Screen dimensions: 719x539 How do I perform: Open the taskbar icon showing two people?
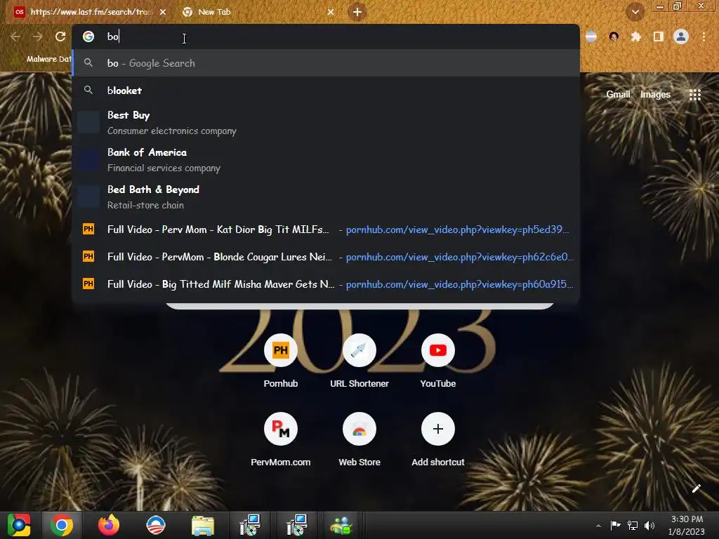[341, 525]
